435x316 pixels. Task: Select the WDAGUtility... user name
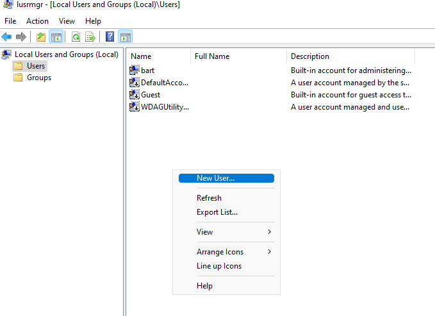(x=165, y=107)
